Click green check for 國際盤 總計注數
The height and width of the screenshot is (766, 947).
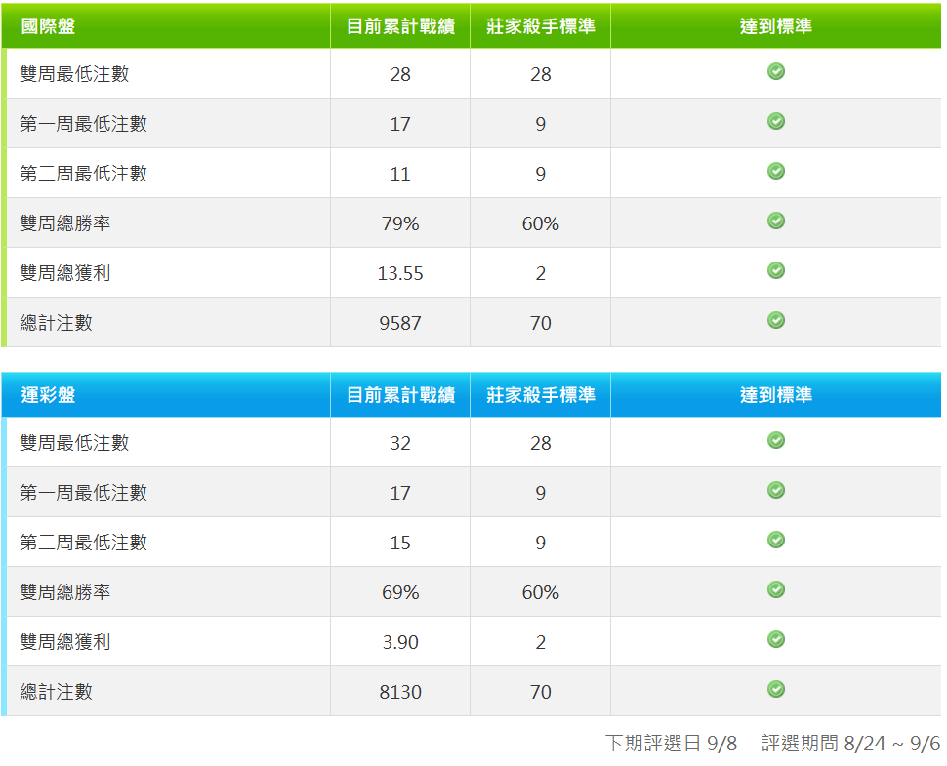[775, 320]
